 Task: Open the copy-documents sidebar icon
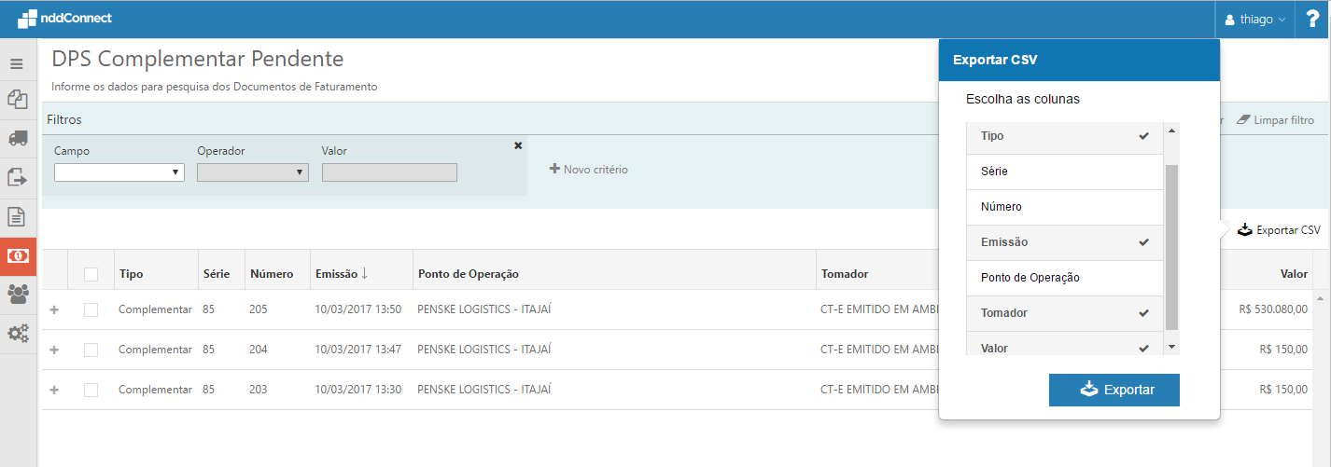point(17,99)
